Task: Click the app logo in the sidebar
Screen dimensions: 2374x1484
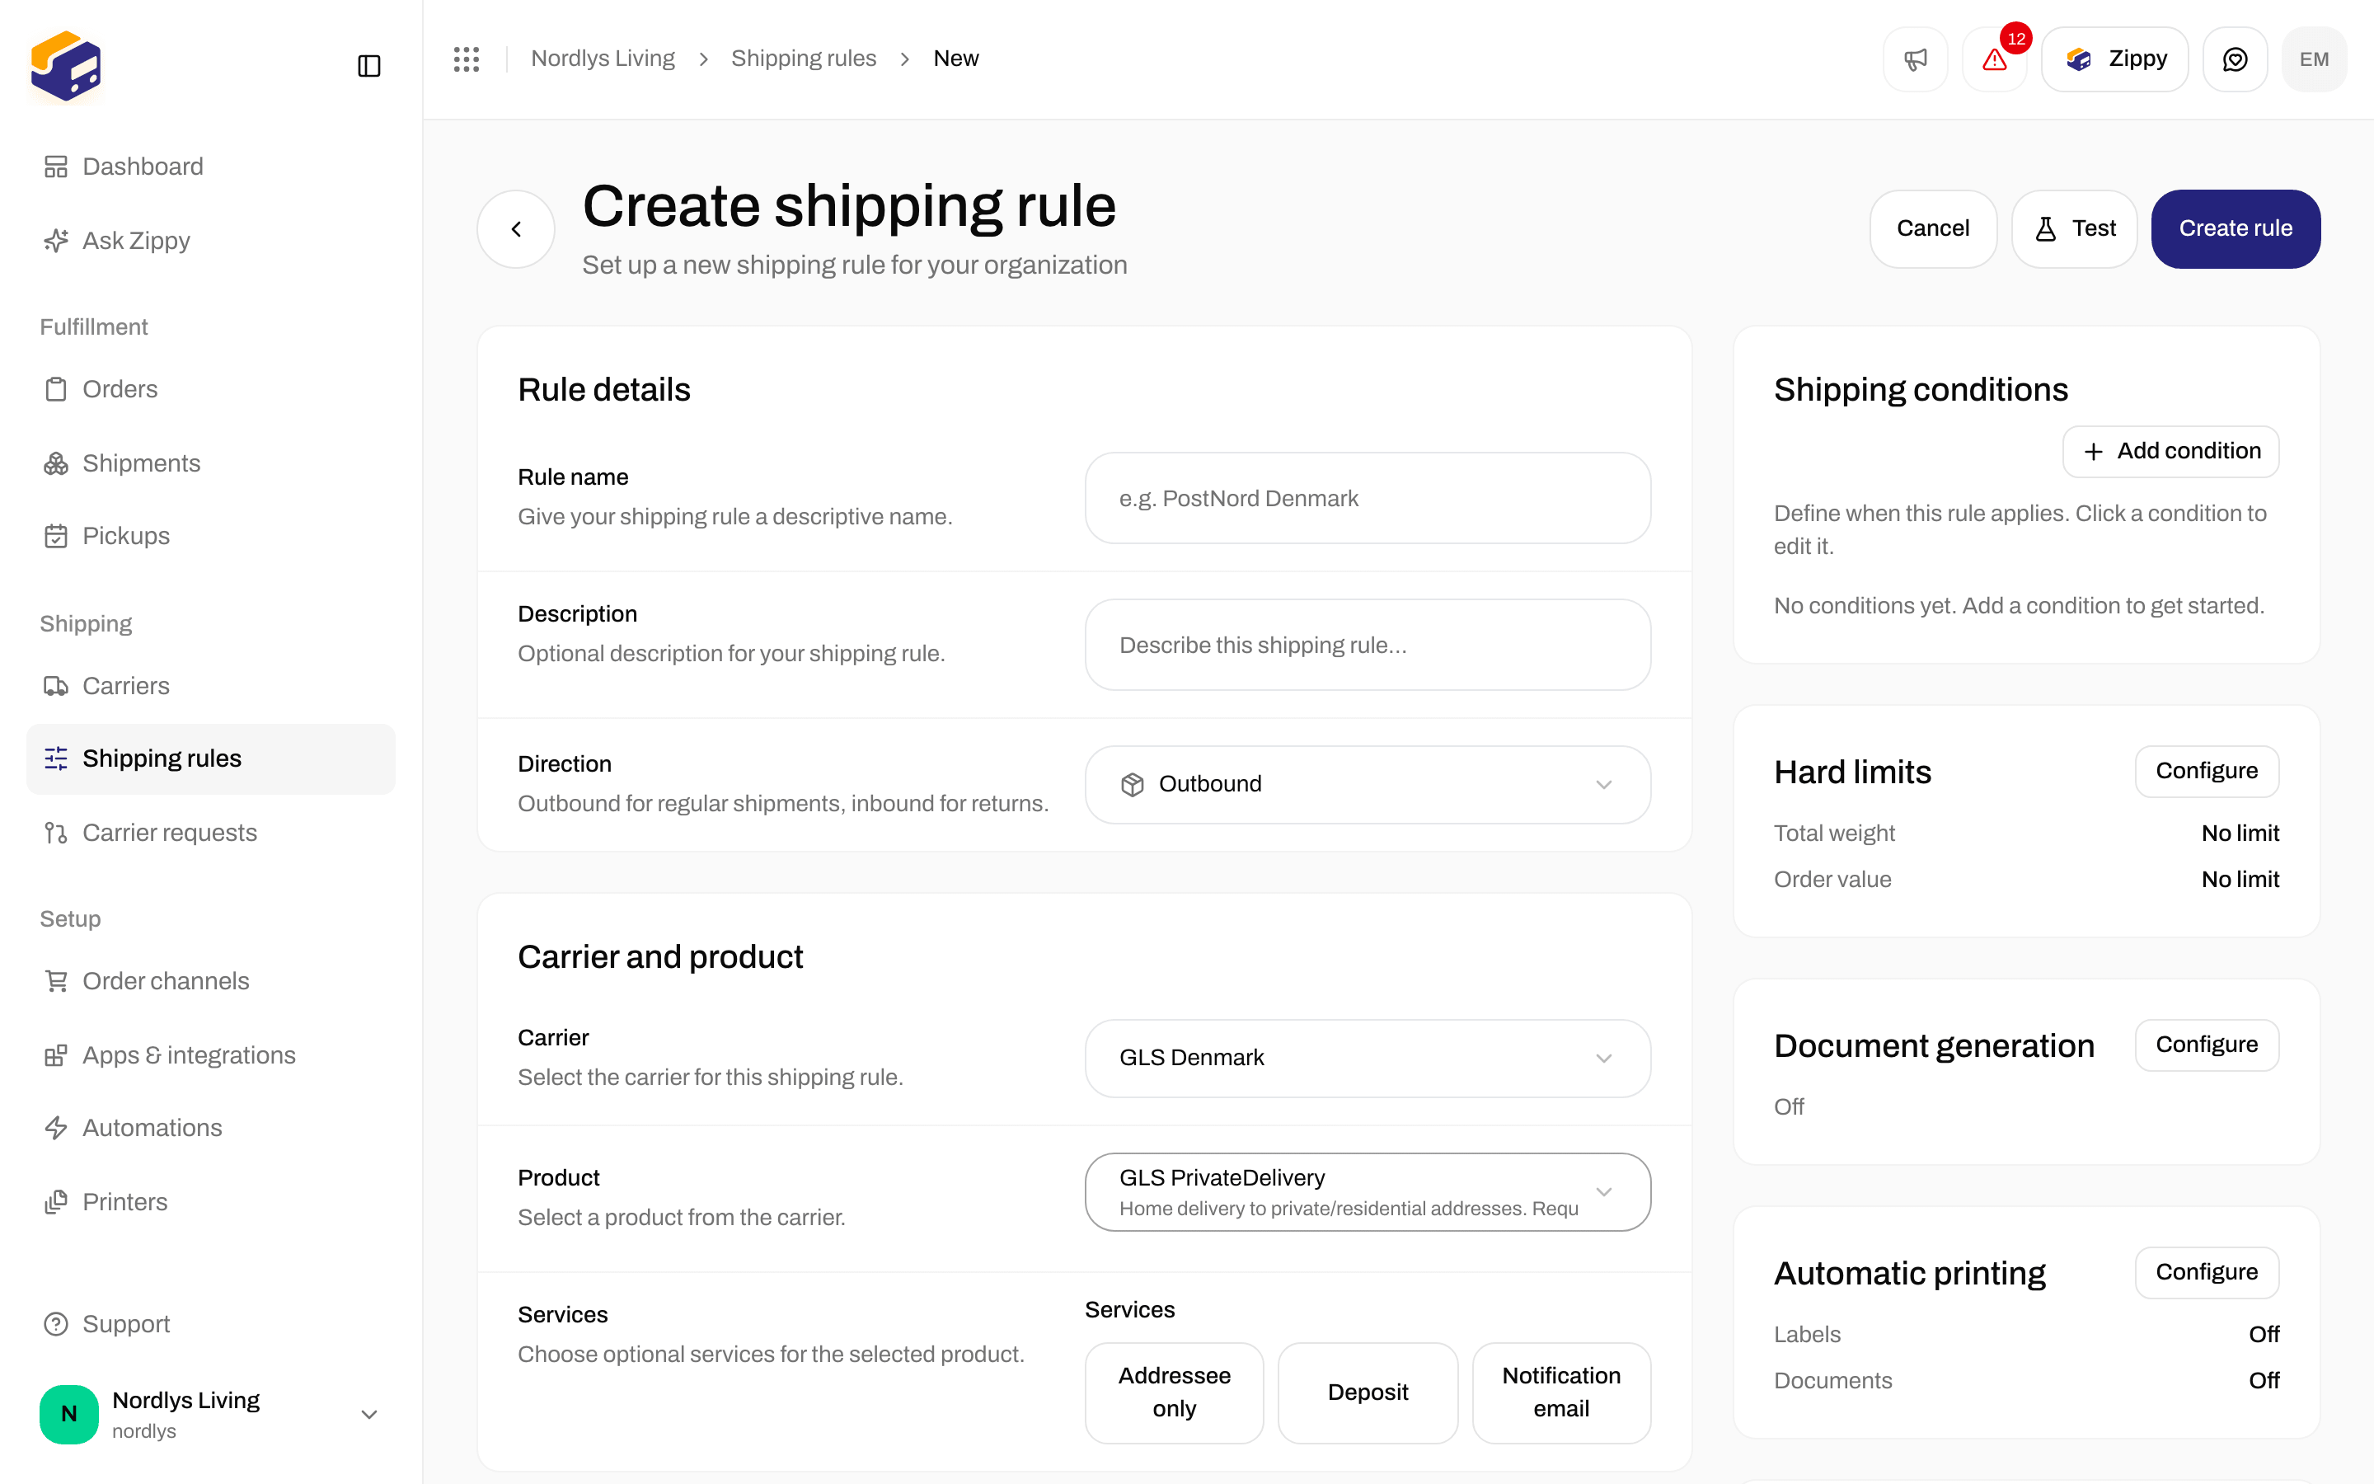Action: 66,66
